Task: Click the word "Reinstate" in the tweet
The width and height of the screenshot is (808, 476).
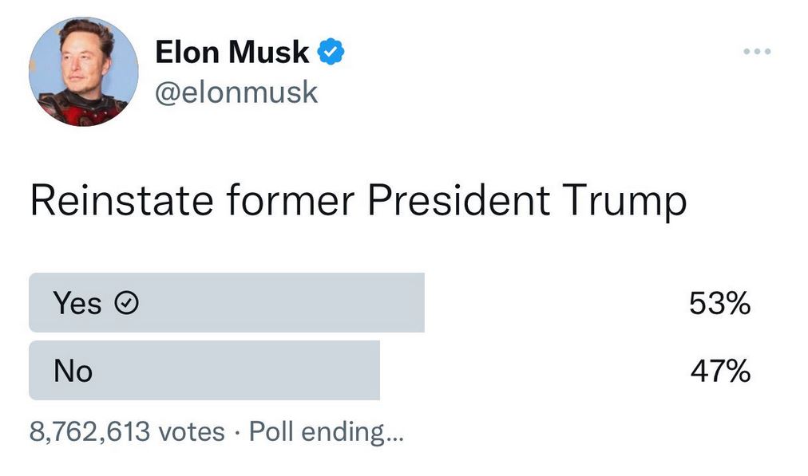Action: point(121,202)
